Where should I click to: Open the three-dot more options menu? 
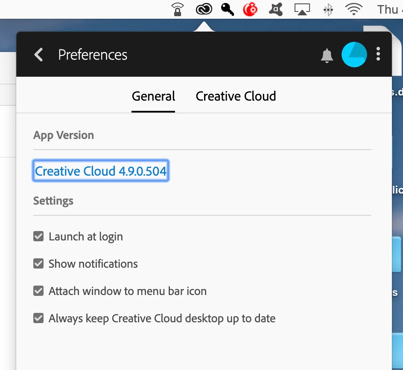[x=378, y=54]
